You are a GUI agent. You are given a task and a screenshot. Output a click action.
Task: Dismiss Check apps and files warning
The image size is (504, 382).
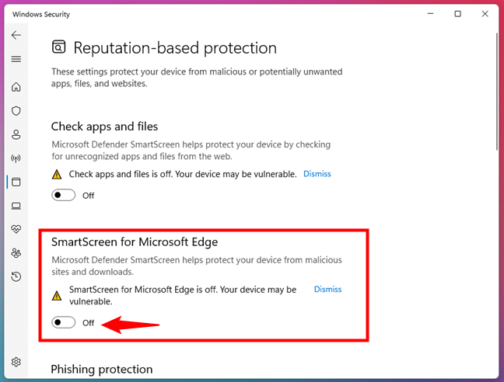click(317, 174)
